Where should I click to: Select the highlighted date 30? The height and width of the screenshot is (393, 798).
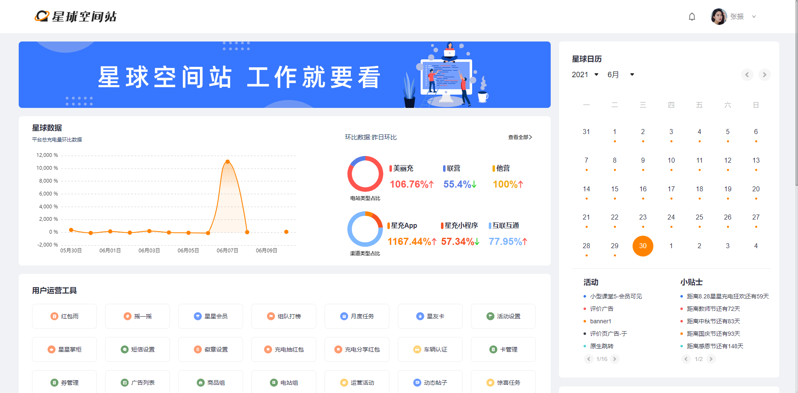pyautogui.click(x=643, y=246)
